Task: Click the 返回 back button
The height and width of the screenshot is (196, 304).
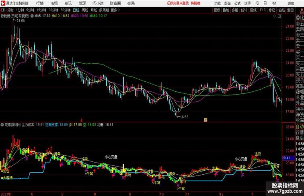Action: [290, 10]
